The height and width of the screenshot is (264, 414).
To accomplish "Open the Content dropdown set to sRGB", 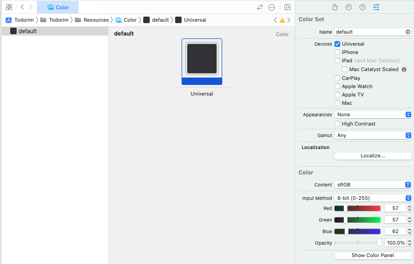I will [373, 185].
